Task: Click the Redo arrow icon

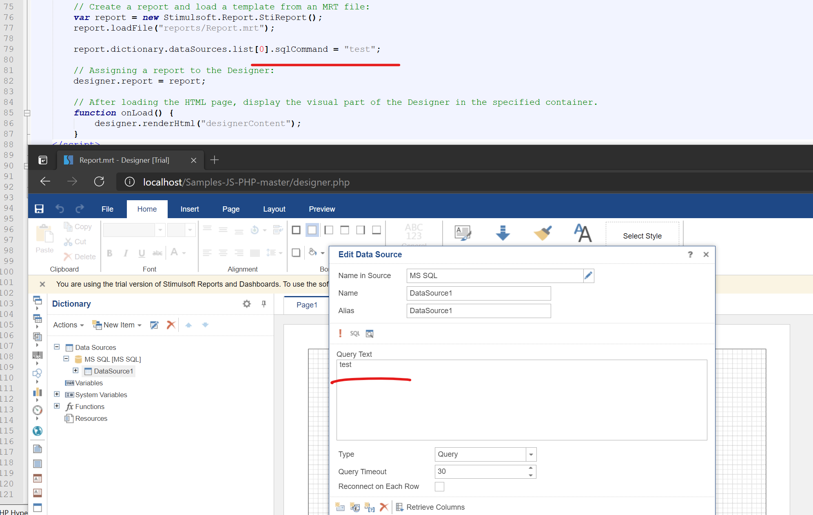Action: [80, 209]
